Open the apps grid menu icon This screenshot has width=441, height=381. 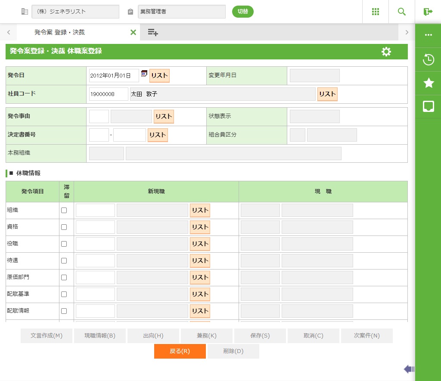click(375, 12)
